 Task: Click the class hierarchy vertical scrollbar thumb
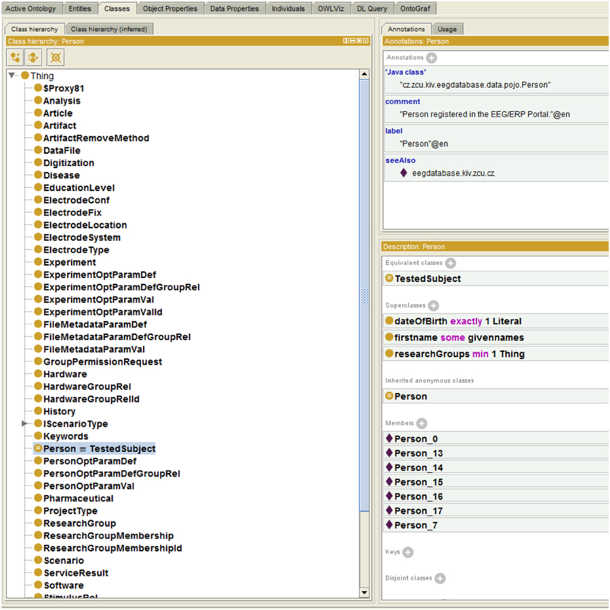pos(364,295)
